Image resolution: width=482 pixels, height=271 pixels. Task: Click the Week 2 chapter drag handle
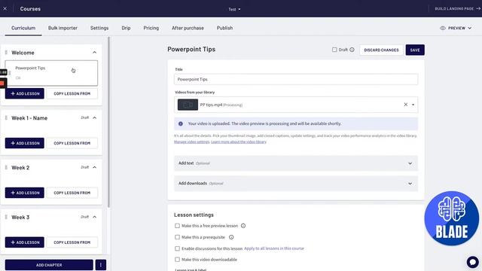6,167
